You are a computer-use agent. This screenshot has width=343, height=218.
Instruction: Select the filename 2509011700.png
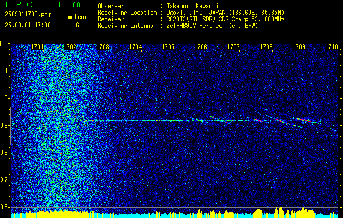[x=28, y=15]
